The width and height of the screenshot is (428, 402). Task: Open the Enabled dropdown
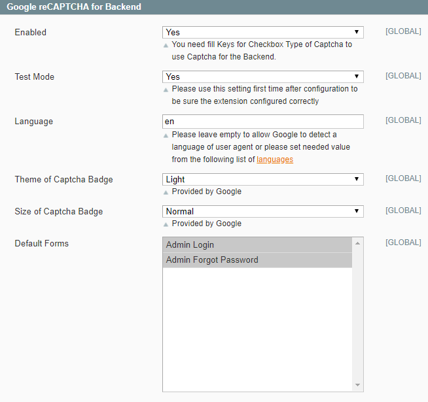click(262, 32)
